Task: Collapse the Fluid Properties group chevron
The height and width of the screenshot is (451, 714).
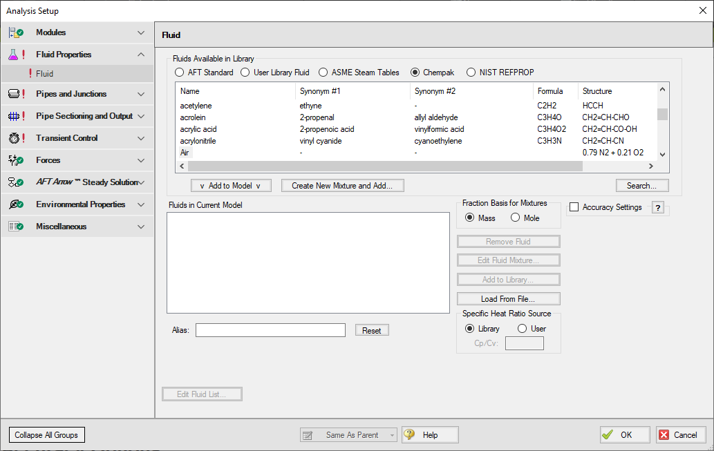Action: [141, 55]
